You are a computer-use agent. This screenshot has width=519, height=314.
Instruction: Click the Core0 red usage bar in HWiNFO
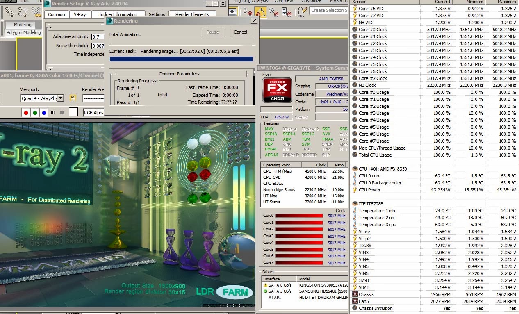(x=299, y=216)
